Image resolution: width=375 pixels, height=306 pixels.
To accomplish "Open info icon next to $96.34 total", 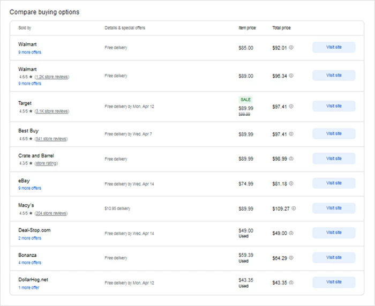I will (291, 76).
